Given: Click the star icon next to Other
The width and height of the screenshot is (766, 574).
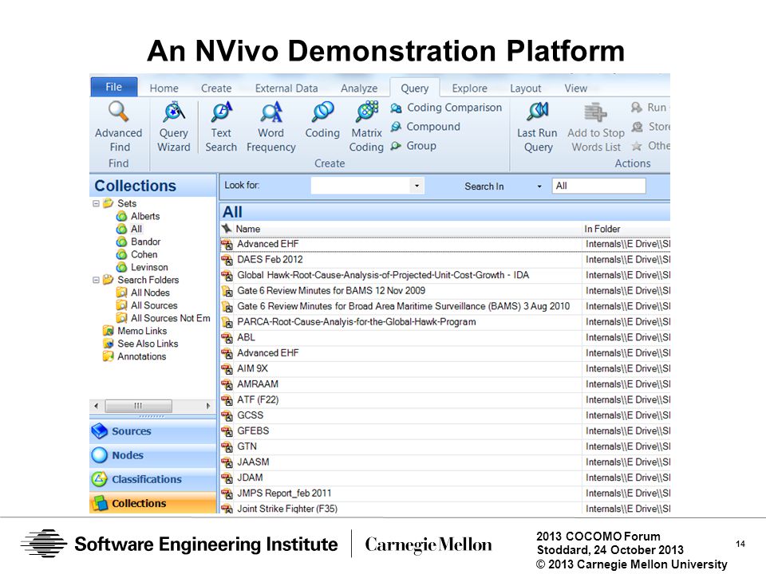Looking at the screenshot, I should [637, 146].
